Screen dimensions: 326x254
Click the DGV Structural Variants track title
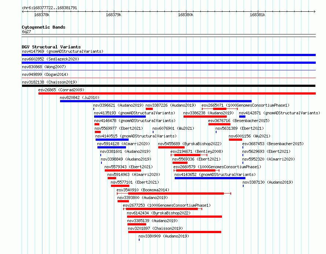coord(51,47)
